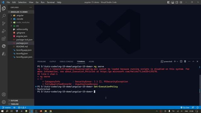Split the terminal pane
201x113 pixels.
coord(181,62)
